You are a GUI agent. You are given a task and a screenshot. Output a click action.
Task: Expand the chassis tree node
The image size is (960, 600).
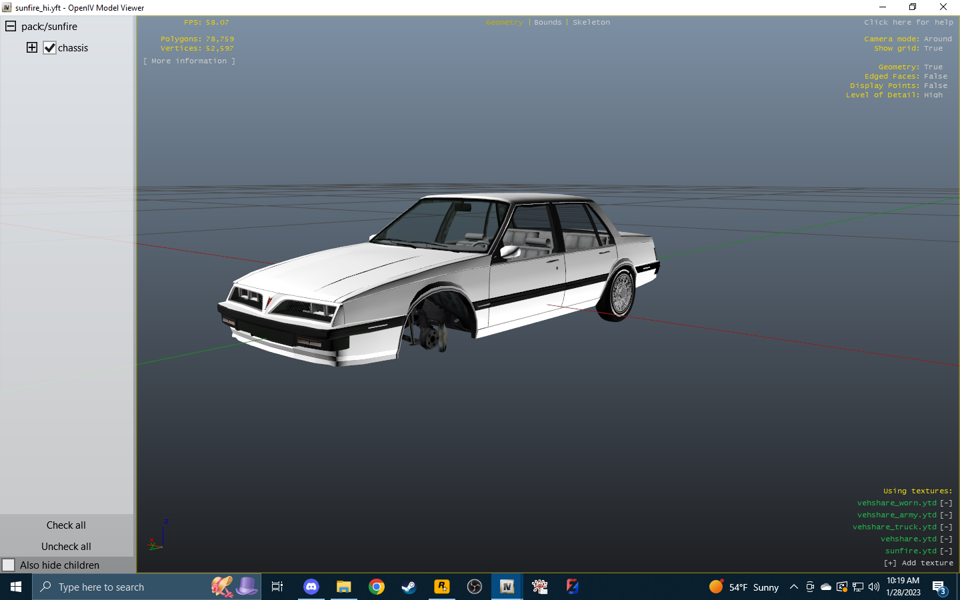click(x=32, y=47)
